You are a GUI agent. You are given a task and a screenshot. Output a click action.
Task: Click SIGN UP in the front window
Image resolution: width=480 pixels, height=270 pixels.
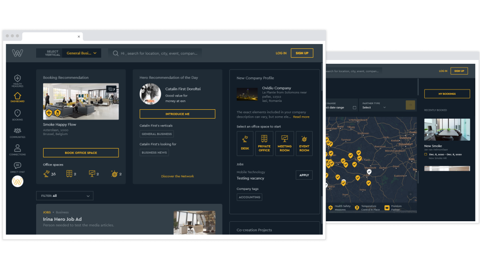302,53
